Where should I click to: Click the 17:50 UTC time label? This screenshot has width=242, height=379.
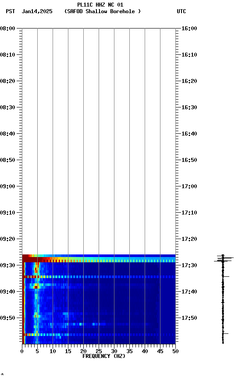point(189,318)
